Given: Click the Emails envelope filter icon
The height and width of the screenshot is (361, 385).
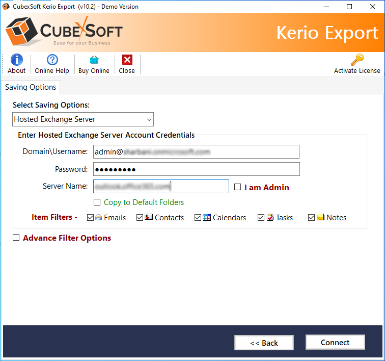Looking at the screenshot, I should coord(98,217).
